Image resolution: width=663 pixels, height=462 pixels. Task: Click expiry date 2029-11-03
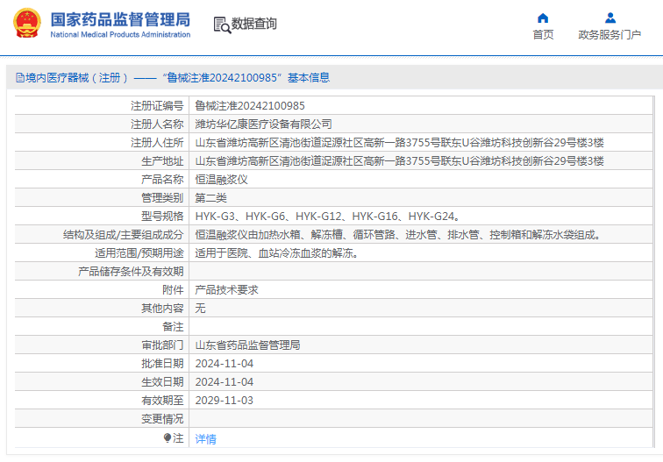[225, 401]
